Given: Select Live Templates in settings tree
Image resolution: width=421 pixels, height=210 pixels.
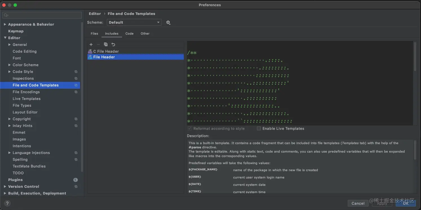Looking at the screenshot, I should [27, 99].
